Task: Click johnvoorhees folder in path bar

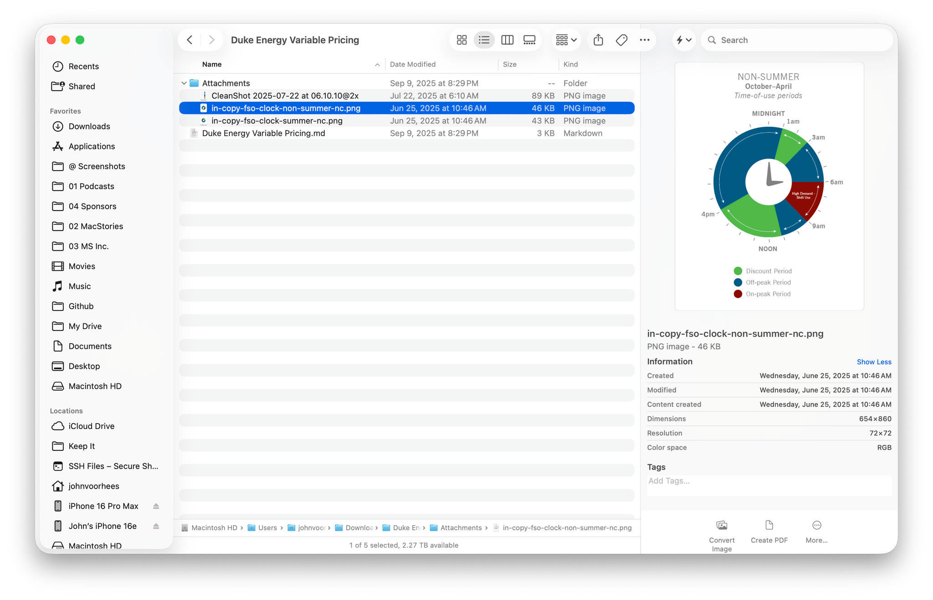Action: click(307, 528)
